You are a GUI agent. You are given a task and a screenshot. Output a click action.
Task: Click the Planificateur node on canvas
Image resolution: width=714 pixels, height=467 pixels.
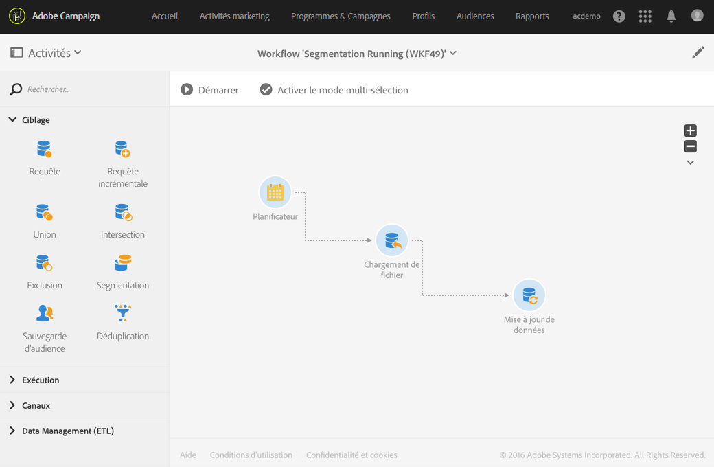coord(275,193)
